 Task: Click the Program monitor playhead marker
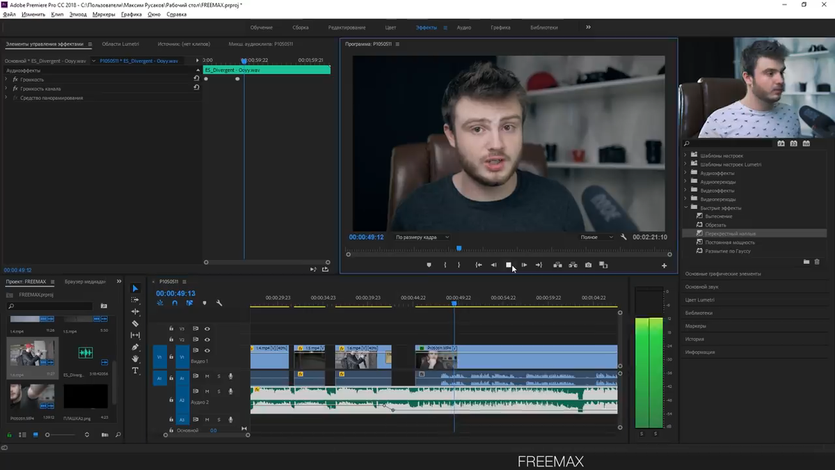pos(459,249)
